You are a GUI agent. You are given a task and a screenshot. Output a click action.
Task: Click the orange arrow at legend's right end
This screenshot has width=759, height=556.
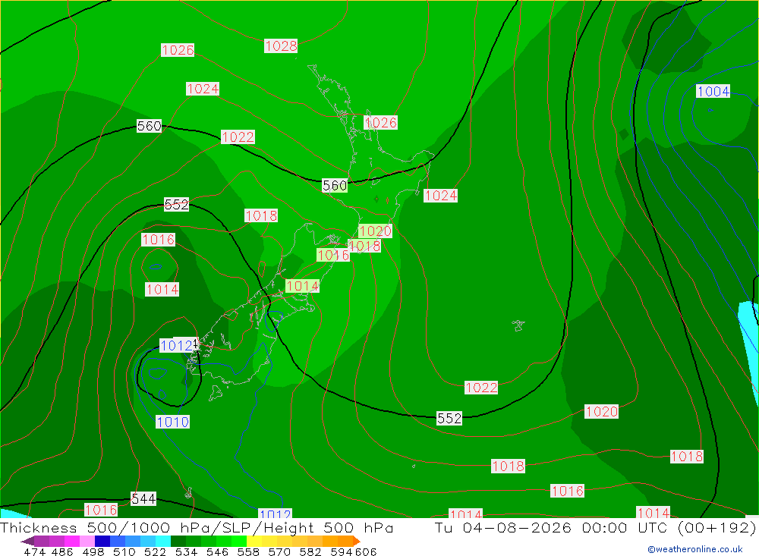pos(357,541)
